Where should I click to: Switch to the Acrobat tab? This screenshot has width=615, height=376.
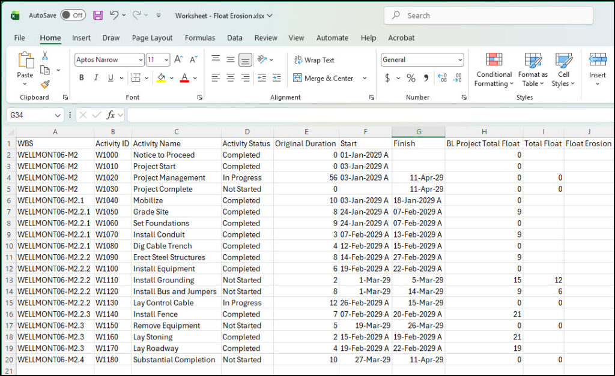[x=401, y=38]
